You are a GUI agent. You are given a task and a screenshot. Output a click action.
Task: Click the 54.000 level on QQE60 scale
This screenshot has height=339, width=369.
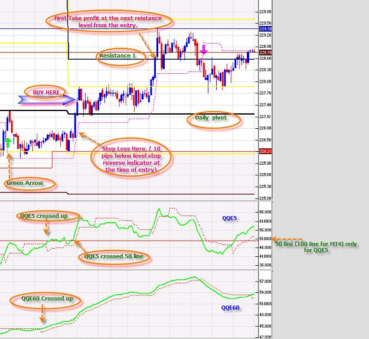pos(266,292)
